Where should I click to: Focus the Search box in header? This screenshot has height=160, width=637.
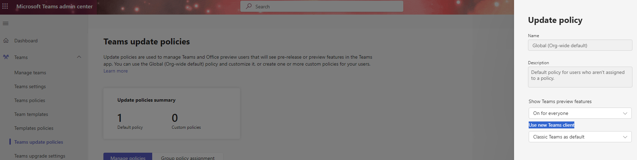tap(322, 6)
